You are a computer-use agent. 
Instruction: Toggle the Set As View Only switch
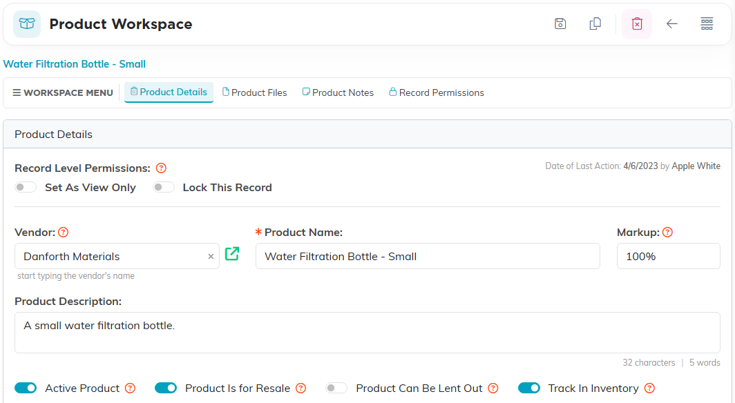(x=26, y=187)
